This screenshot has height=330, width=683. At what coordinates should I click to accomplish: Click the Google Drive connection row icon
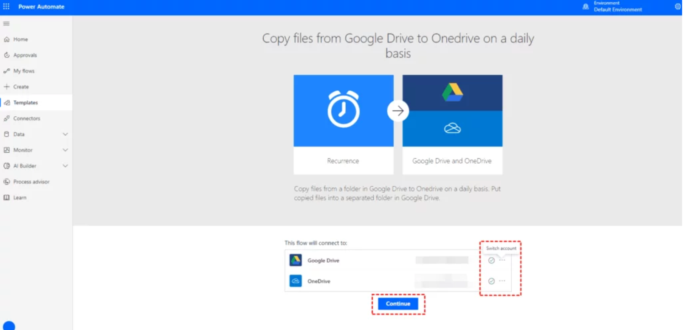pos(296,260)
